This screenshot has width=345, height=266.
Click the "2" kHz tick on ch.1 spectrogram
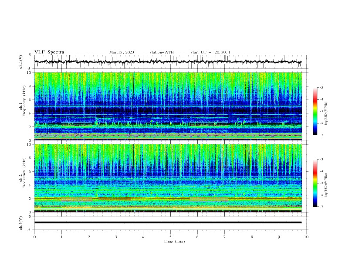[x=31, y=127]
